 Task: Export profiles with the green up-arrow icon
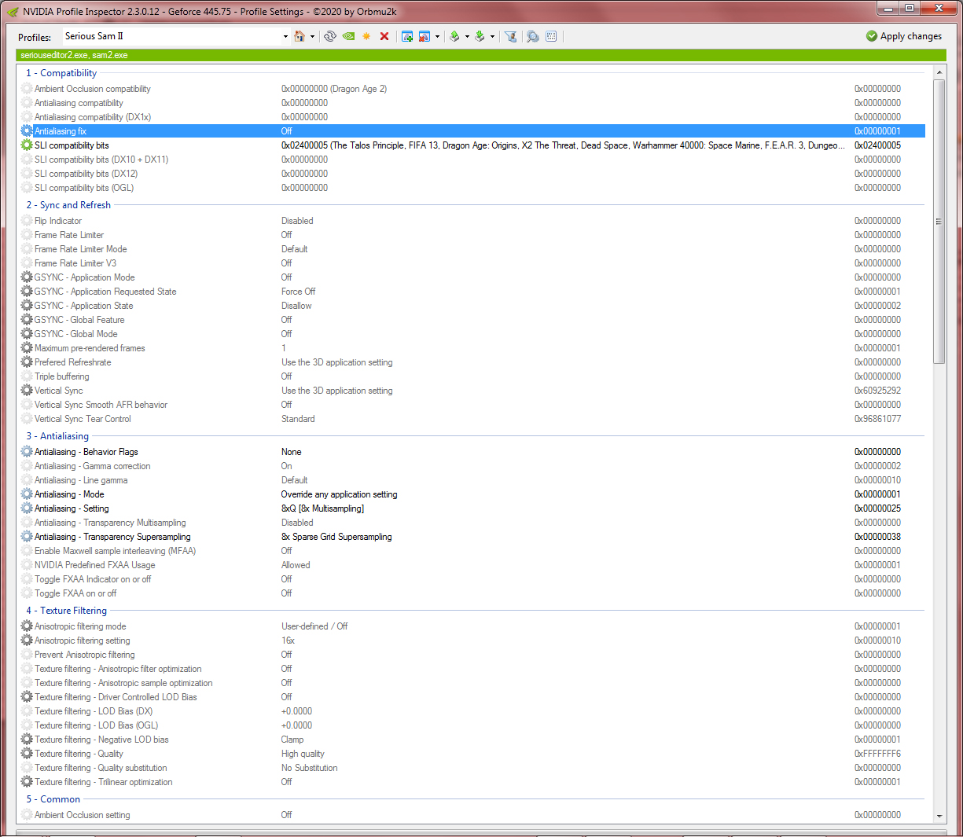455,36
